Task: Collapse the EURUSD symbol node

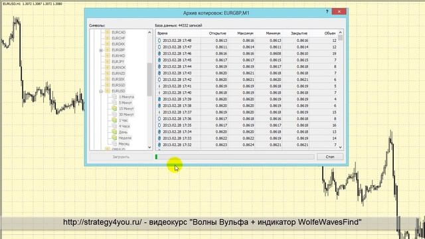Action: (101, 92)
